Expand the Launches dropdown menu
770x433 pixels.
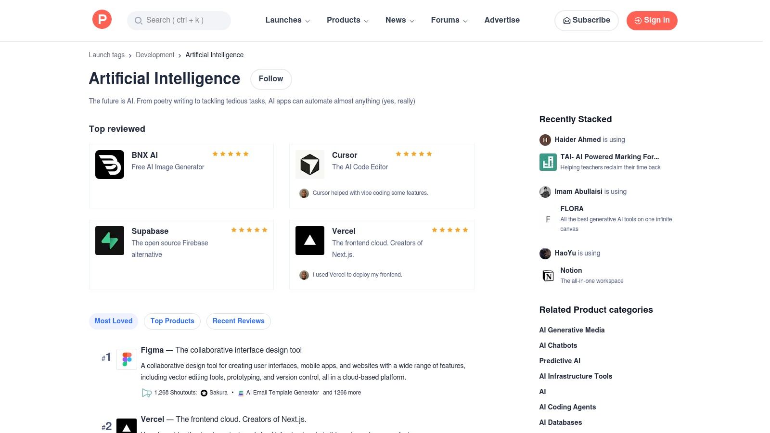click(287, 20)
